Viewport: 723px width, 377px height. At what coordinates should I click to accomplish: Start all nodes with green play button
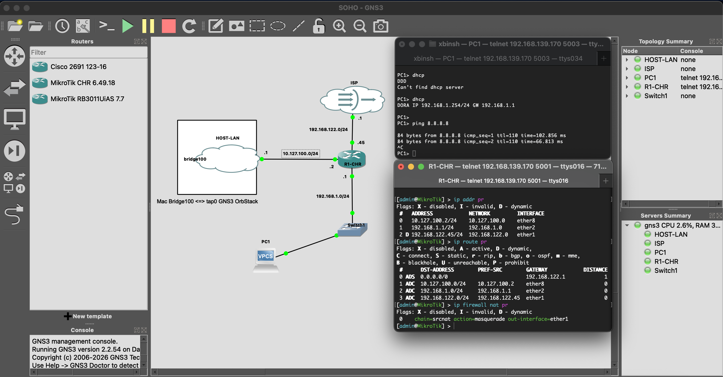tap(128, 26)
